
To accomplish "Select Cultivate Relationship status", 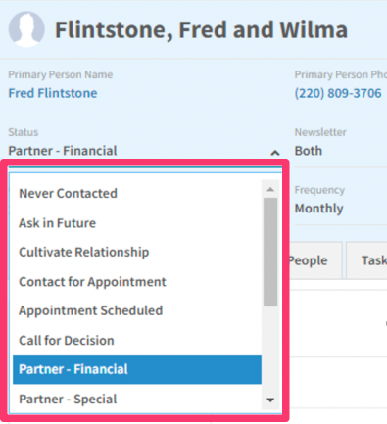I will 137,252.
